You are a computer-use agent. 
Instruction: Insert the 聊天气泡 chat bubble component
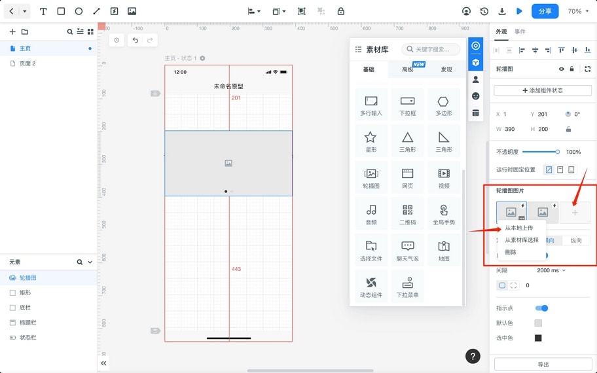pos(407,251)
